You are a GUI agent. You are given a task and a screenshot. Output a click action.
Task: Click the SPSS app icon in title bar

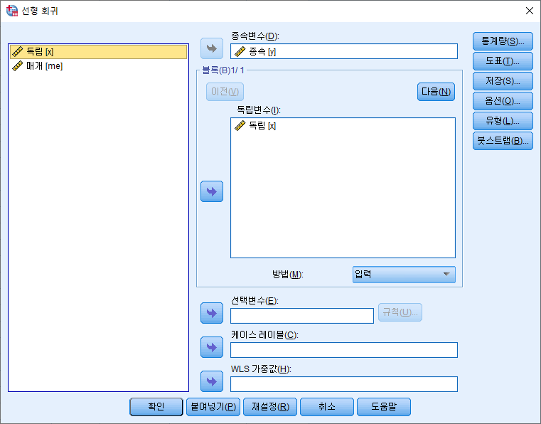click(x=12, y=11)
